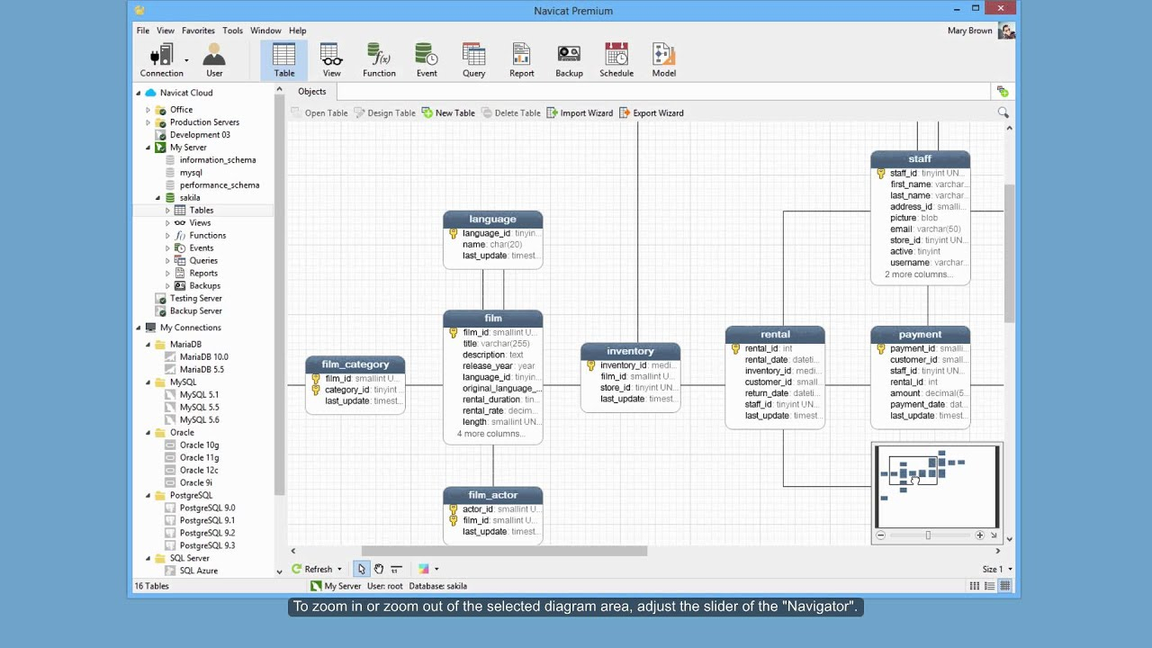Image resolution: width=1152 pixels, height=648 pixels.
Task: Select Tables under sakila
Action: click(201, 211)
